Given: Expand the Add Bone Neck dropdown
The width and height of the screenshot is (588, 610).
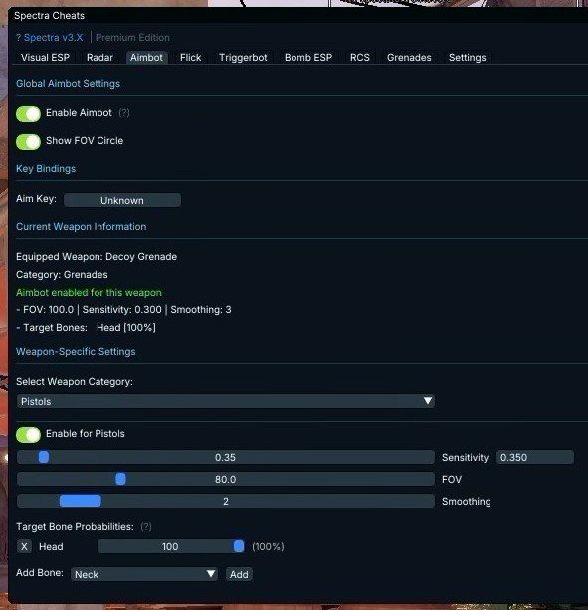Looking at the screenshot, I should (144, 574).
